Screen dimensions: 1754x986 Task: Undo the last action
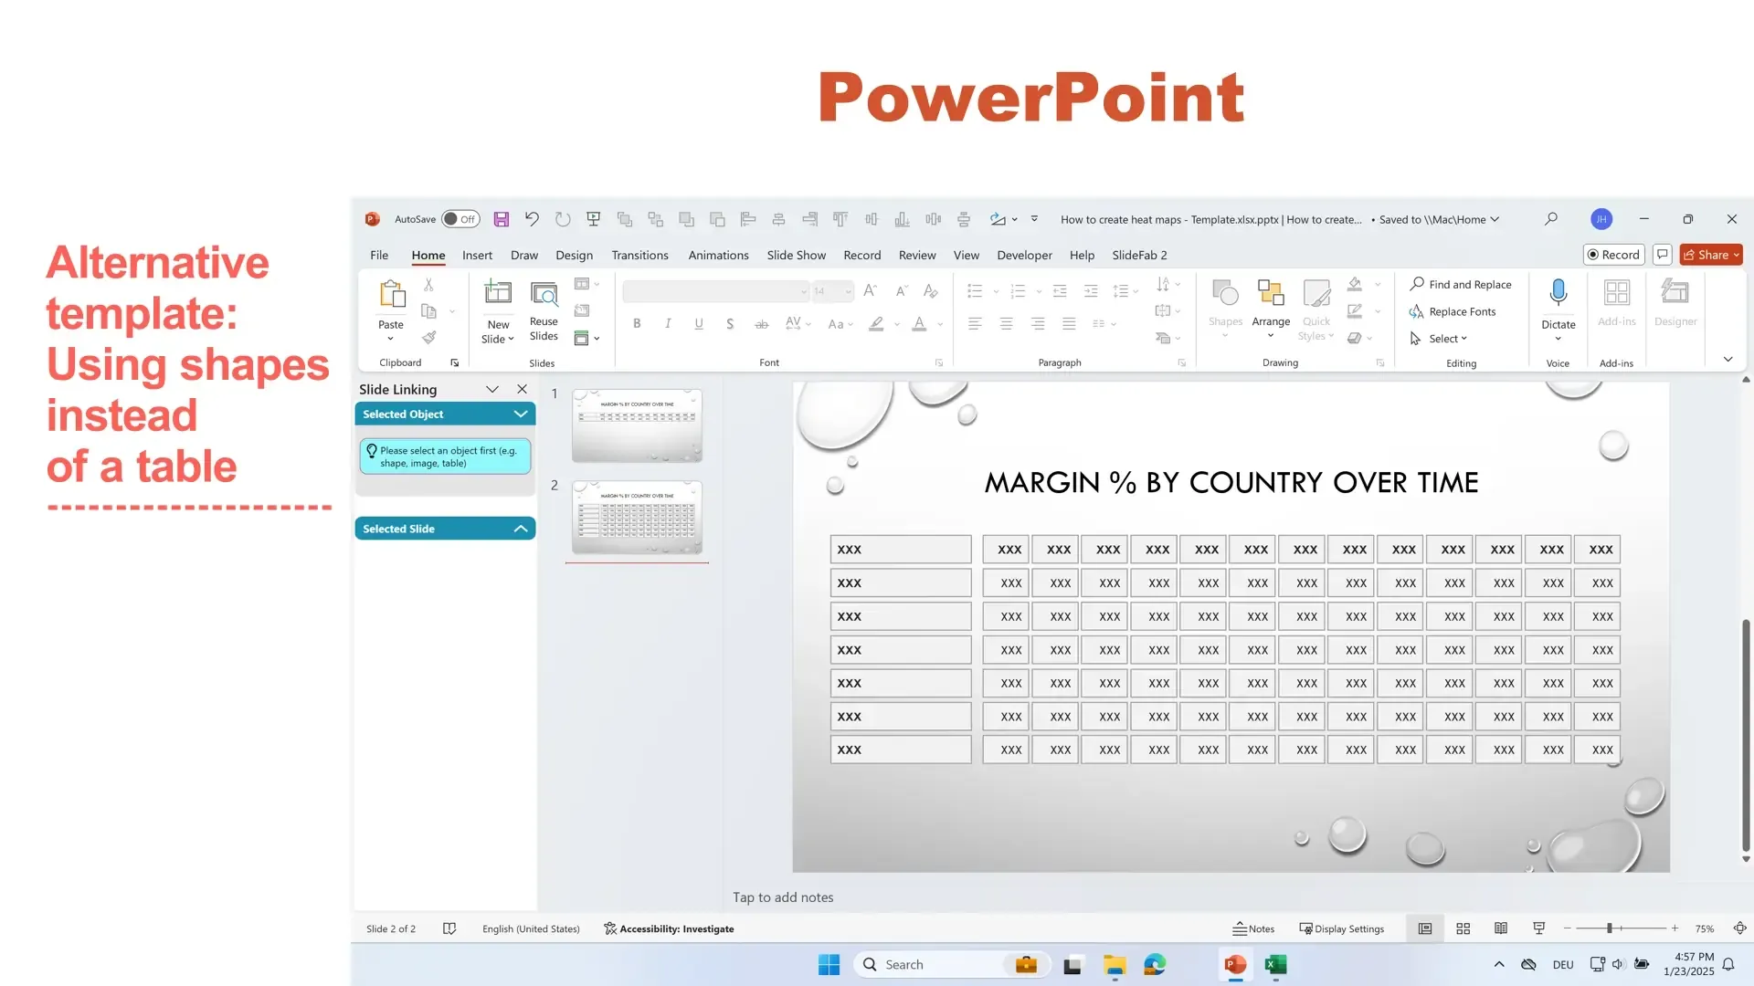coord(532,219)
